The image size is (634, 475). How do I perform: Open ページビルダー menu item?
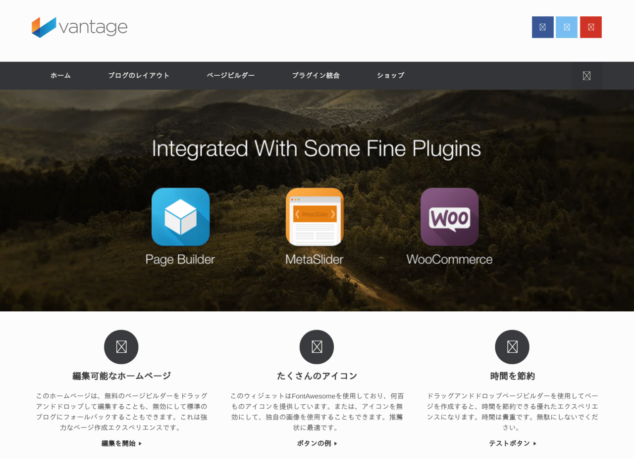(x=231, y=76)
